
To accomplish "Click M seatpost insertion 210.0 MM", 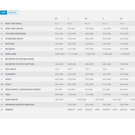I will coord(89,105).
